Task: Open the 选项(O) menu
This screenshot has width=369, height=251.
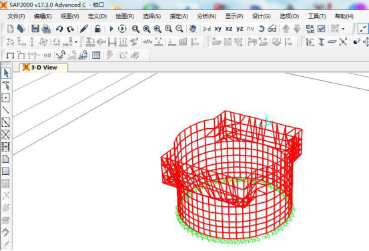Action: click(x=290, y=16)
